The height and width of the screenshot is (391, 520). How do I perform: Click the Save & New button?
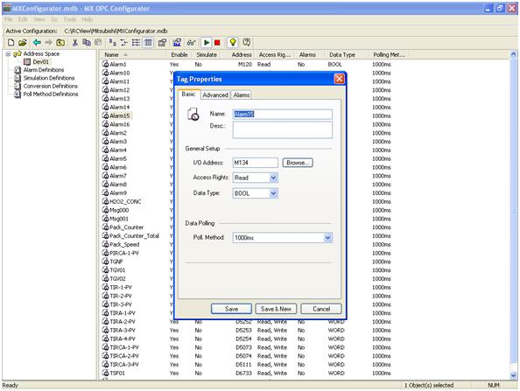[276, 309]
